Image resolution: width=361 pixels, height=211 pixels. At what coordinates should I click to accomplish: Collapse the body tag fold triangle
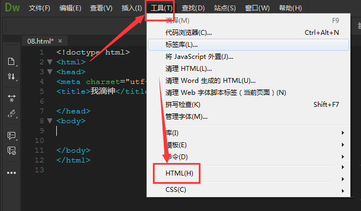(x=50, y=120)
